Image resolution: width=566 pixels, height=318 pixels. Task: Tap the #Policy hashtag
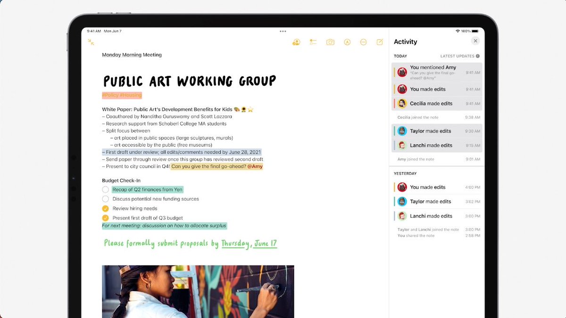[110, 95]
